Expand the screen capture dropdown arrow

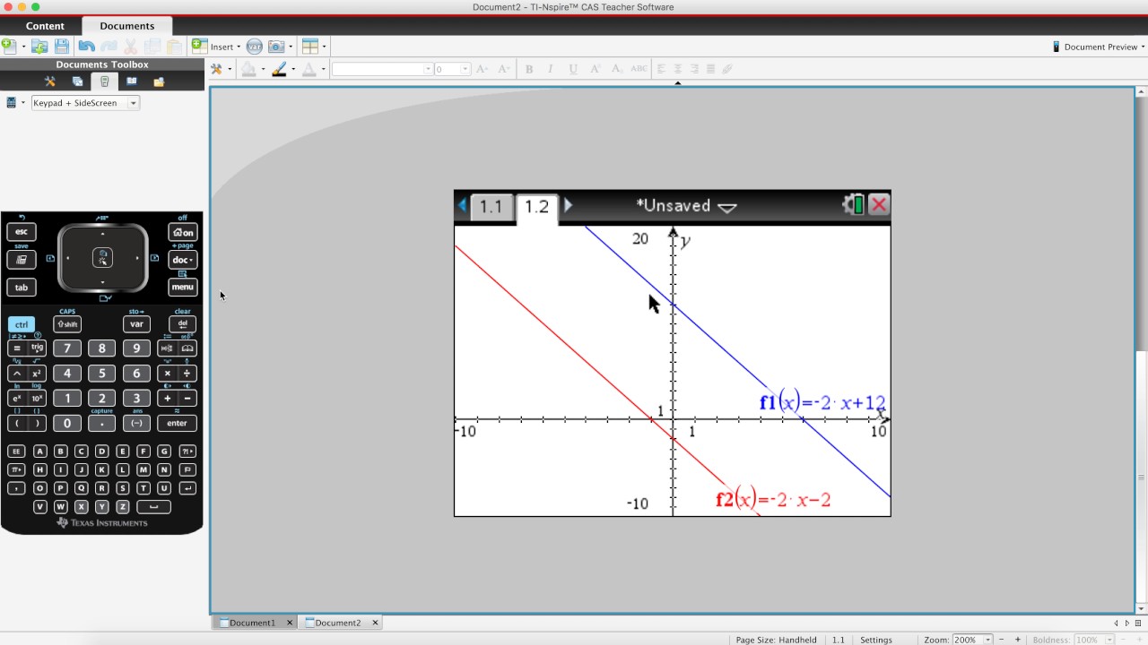point(291,47)
